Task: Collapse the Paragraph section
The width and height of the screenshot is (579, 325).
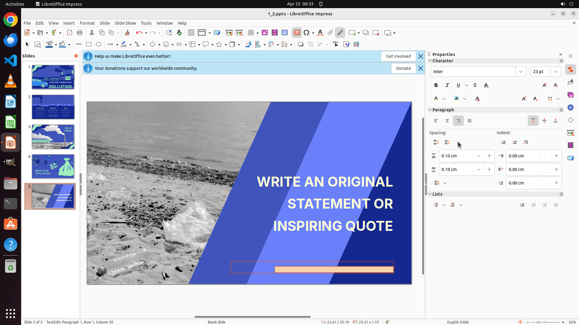Action: point(430,110)
